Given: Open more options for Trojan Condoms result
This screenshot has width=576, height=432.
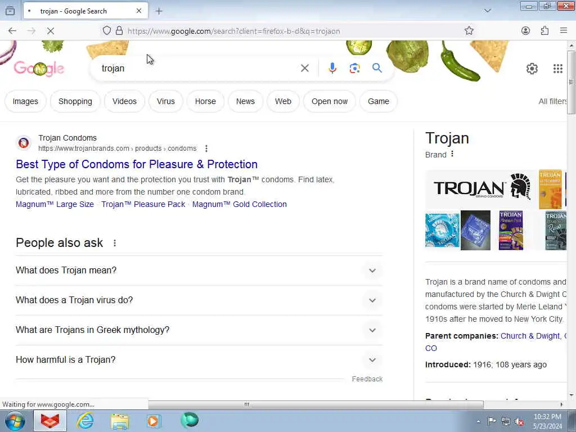Looking at the screenshot, I should [206, 148].
